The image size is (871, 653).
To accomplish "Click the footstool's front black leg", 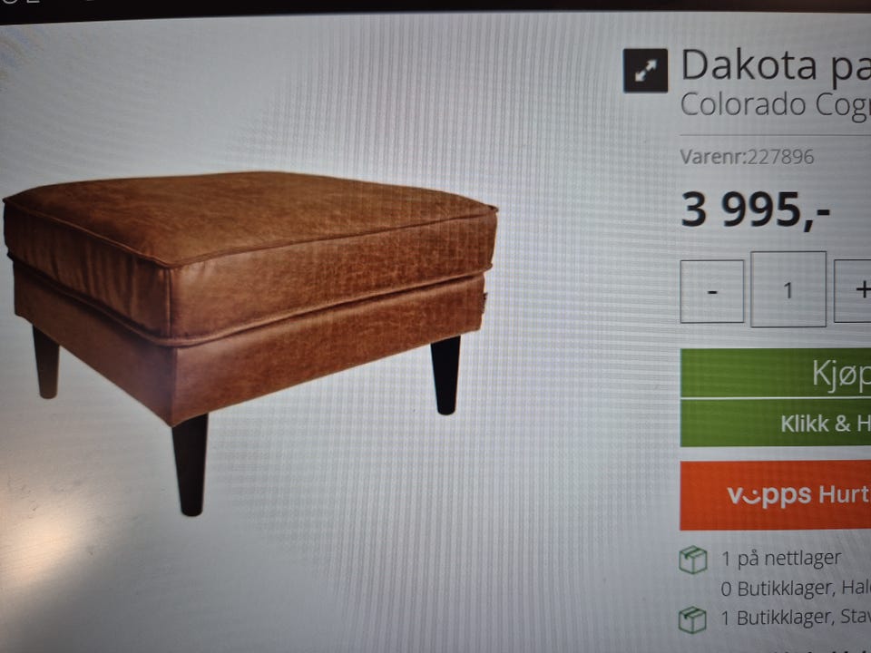I will click(190, 464).
